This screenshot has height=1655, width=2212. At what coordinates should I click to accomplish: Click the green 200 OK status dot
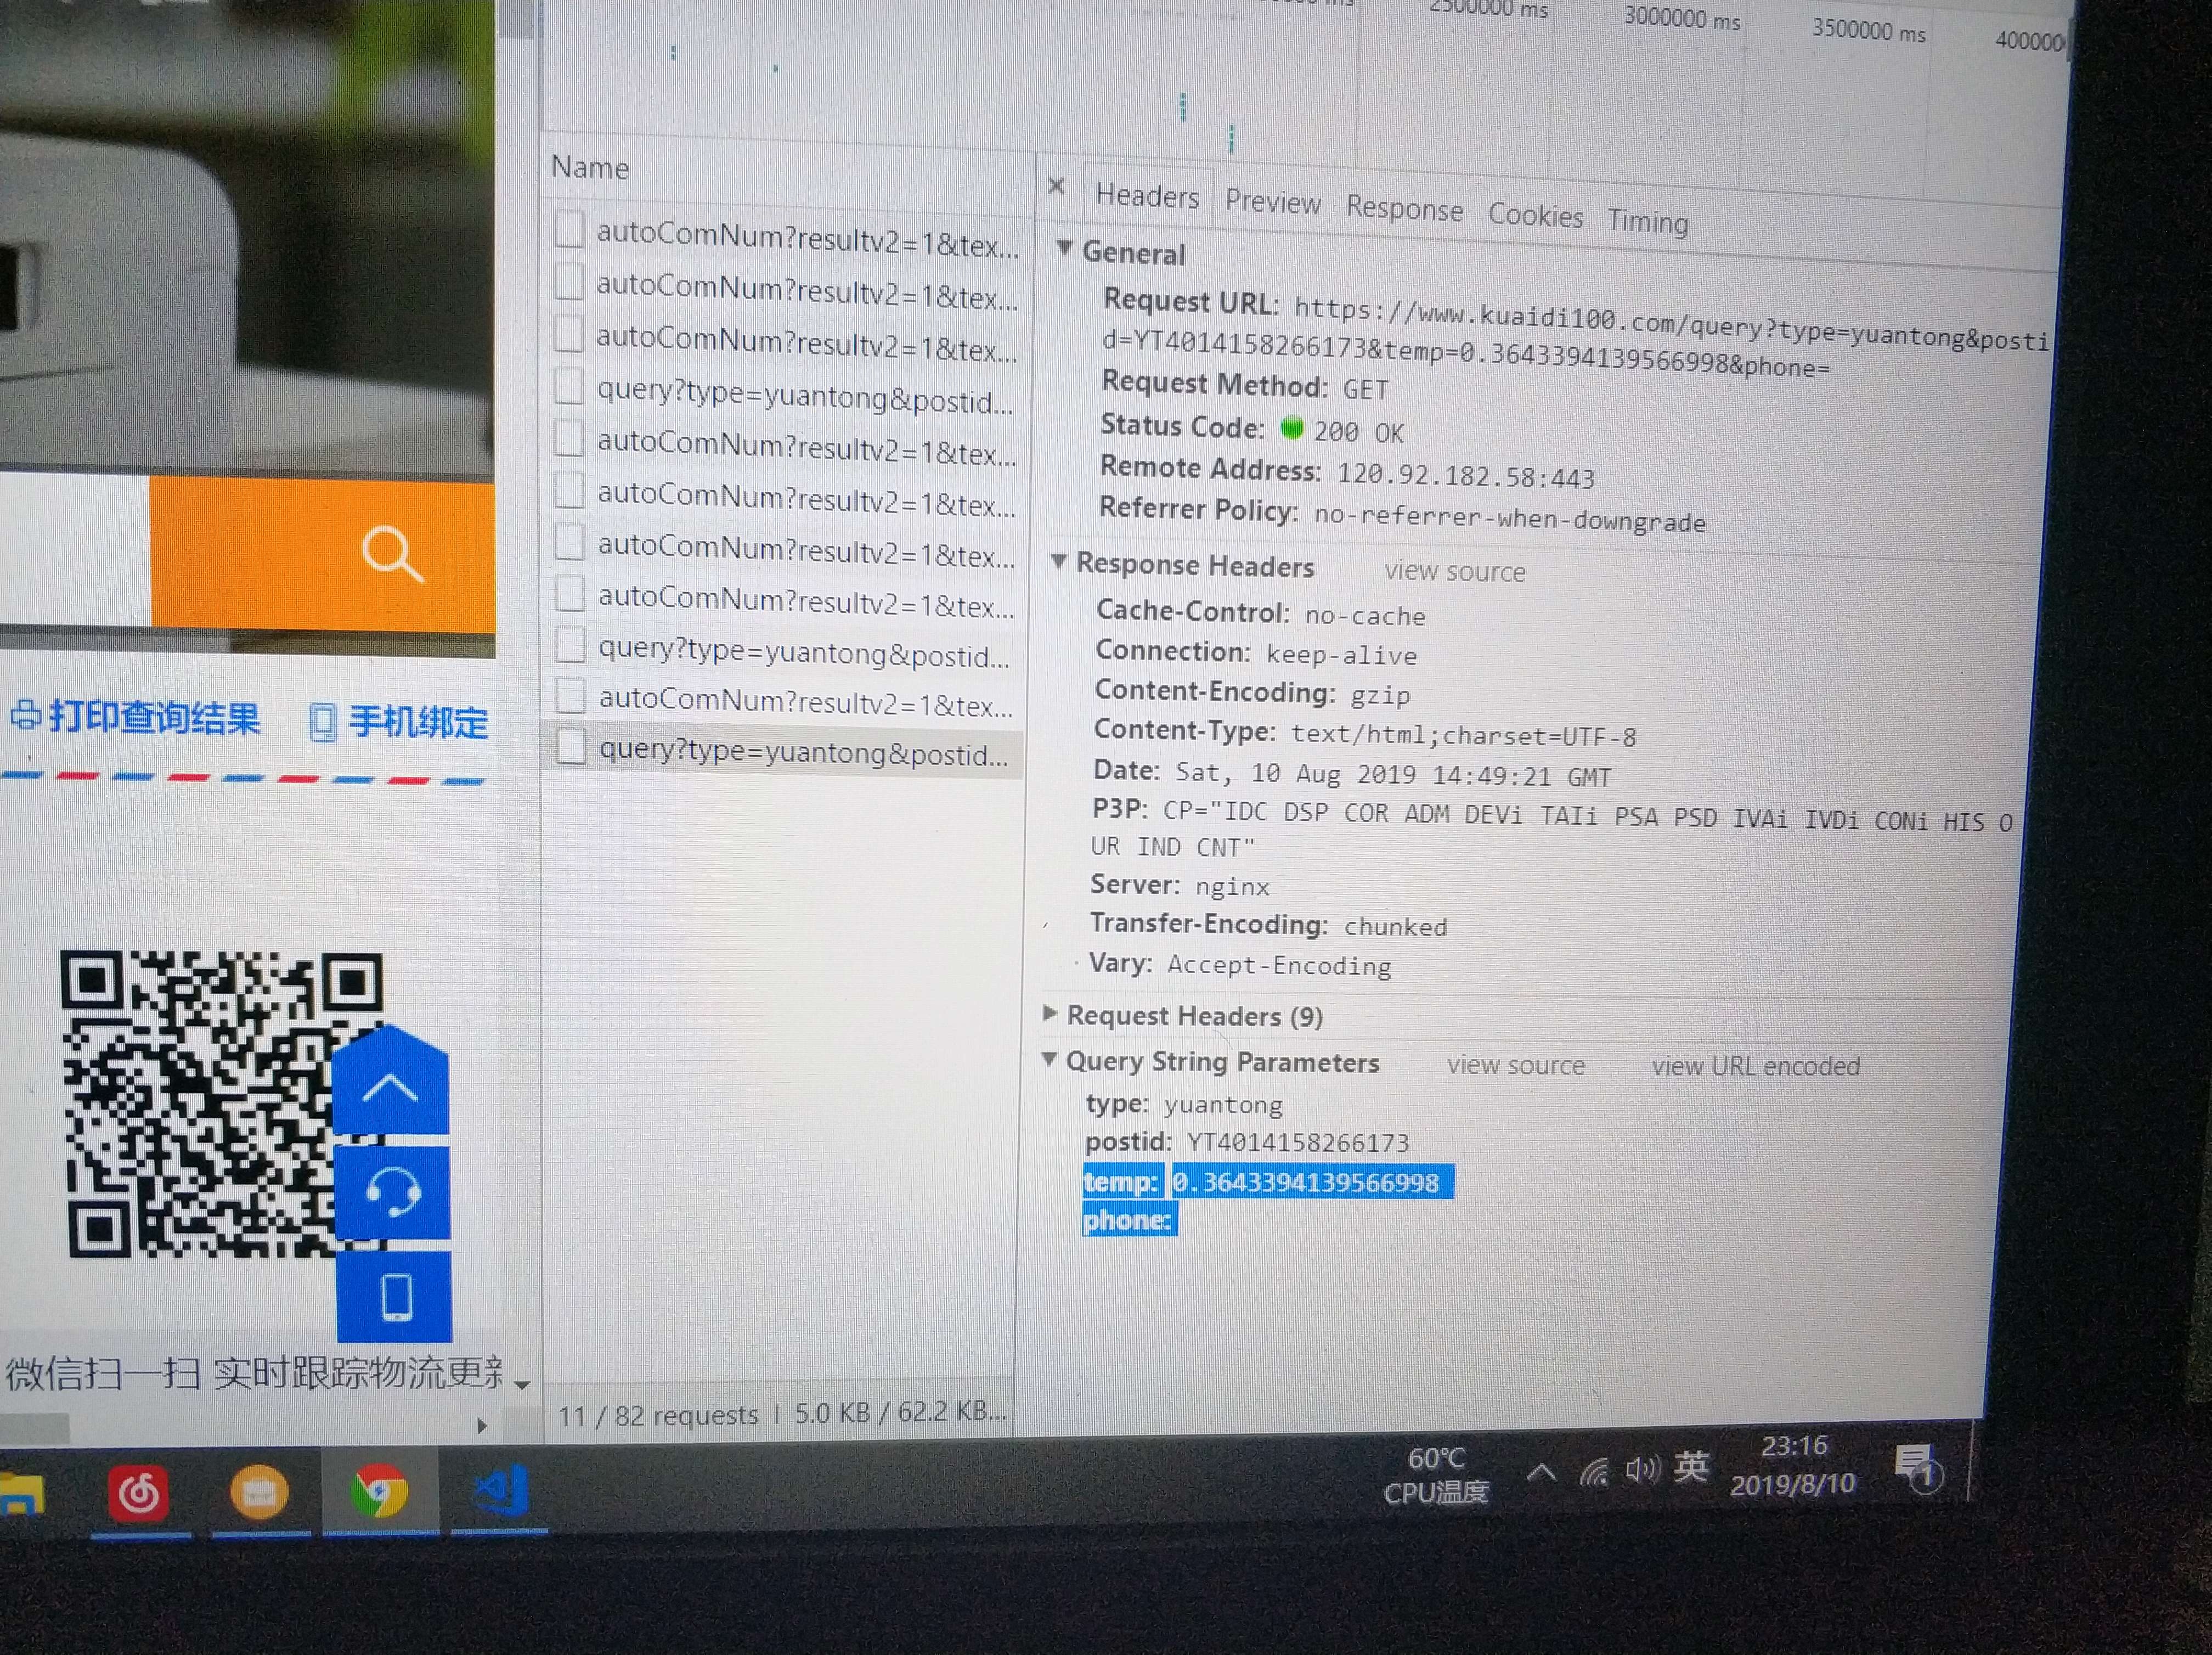coord(1292,428)
